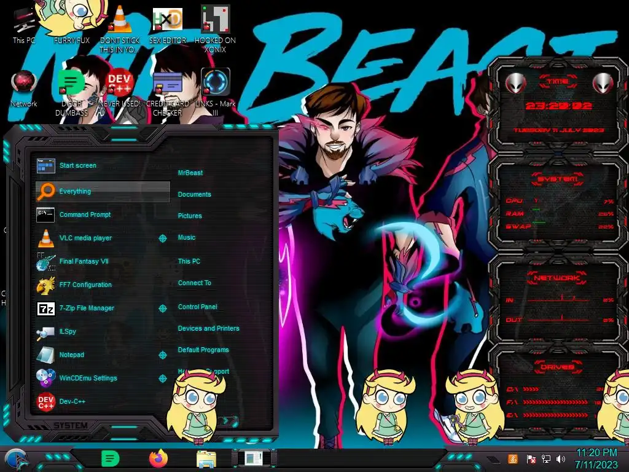This screenshot has height=472, width=629.
Task: Open the flag notification tray icon
Action: (531, 459)
